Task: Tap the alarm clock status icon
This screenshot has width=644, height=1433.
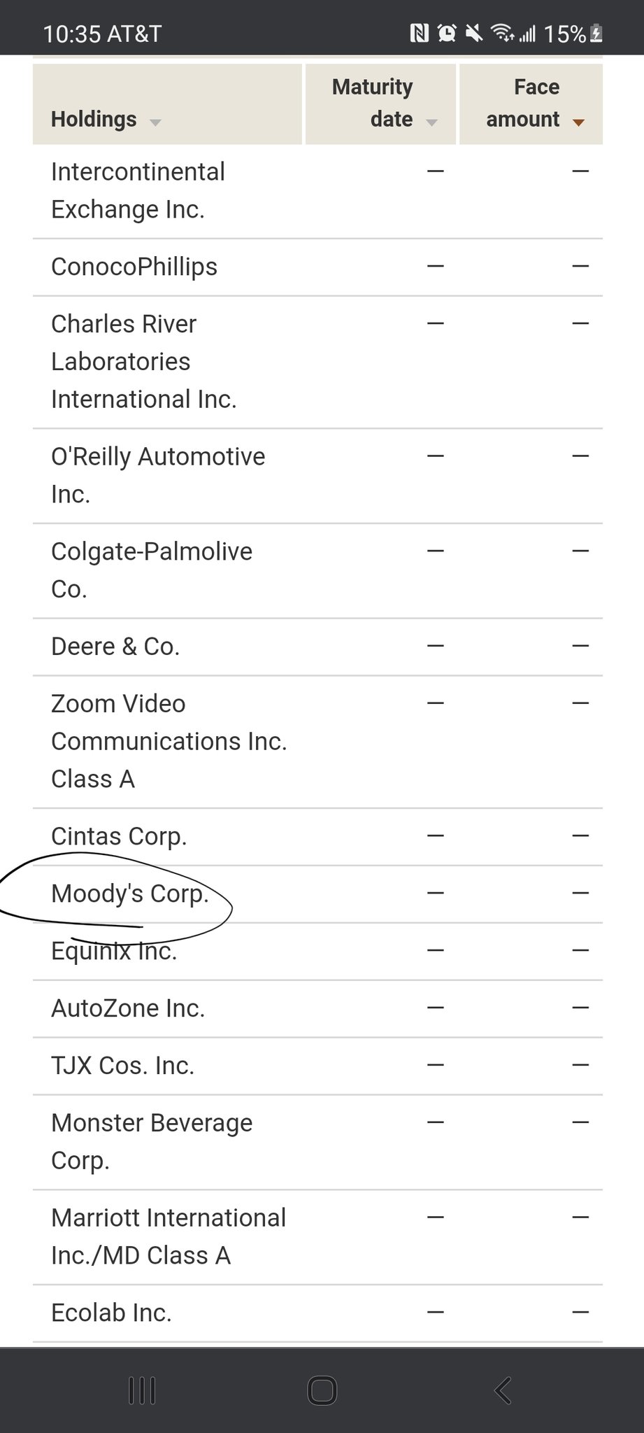Action: [447, 33]
